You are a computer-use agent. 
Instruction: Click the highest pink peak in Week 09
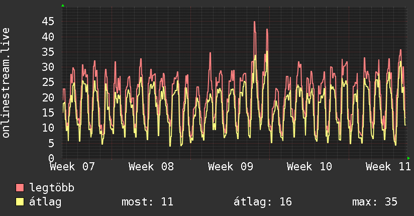point(255,23)
